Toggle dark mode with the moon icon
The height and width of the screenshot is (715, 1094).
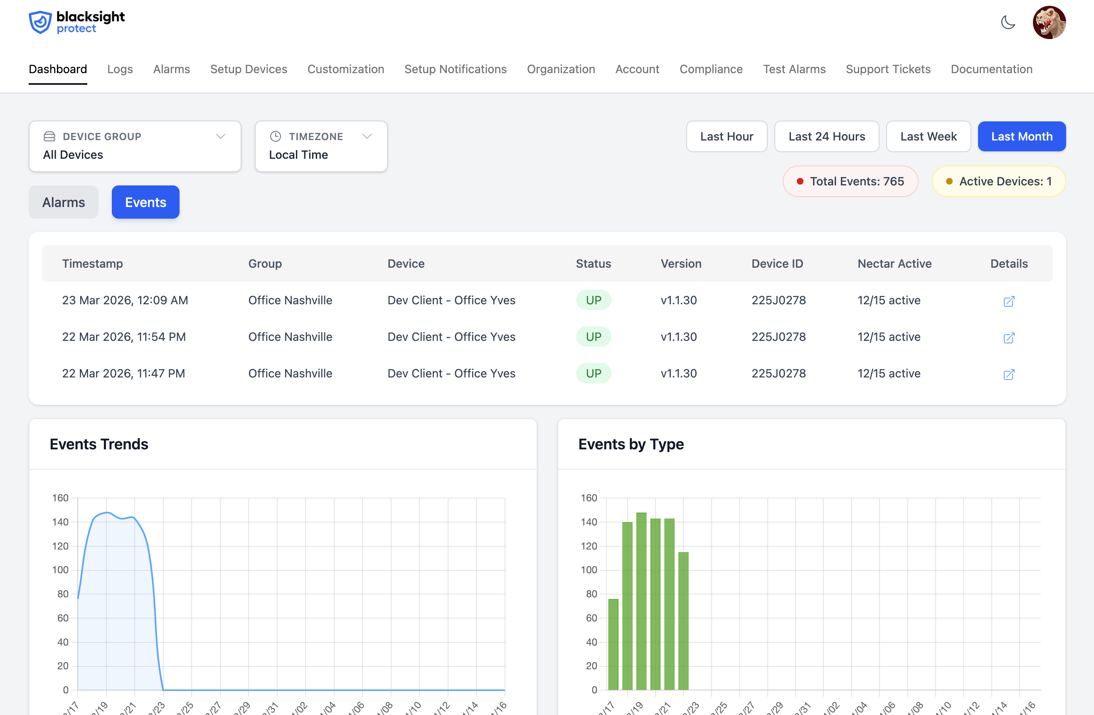[x=1008, y=22]
